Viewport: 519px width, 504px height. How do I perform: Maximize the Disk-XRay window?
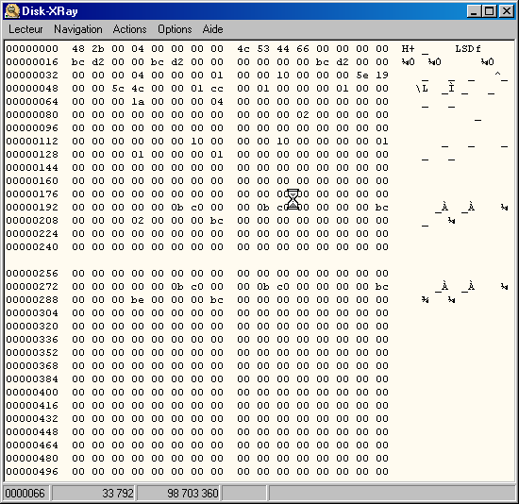pyautogui.click(x=490, y=11)
